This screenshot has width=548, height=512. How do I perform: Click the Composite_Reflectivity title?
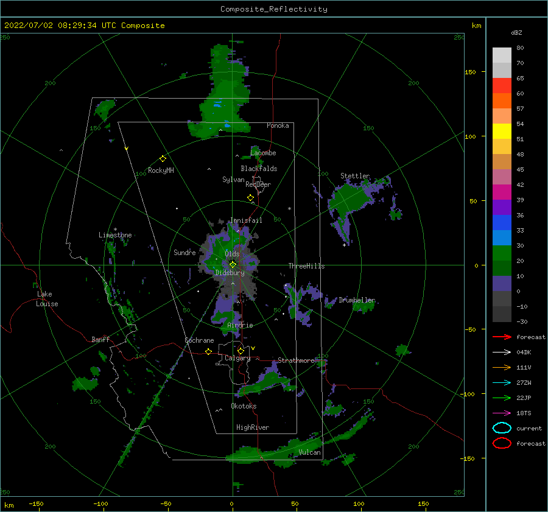point(274,9)
